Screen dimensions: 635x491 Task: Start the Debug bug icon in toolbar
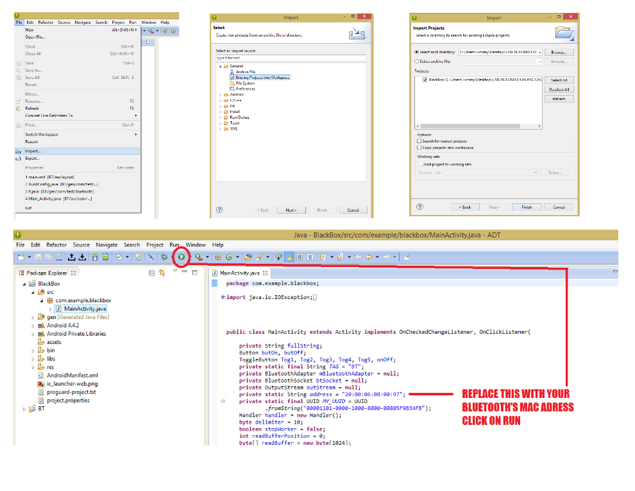click(164, 257)
